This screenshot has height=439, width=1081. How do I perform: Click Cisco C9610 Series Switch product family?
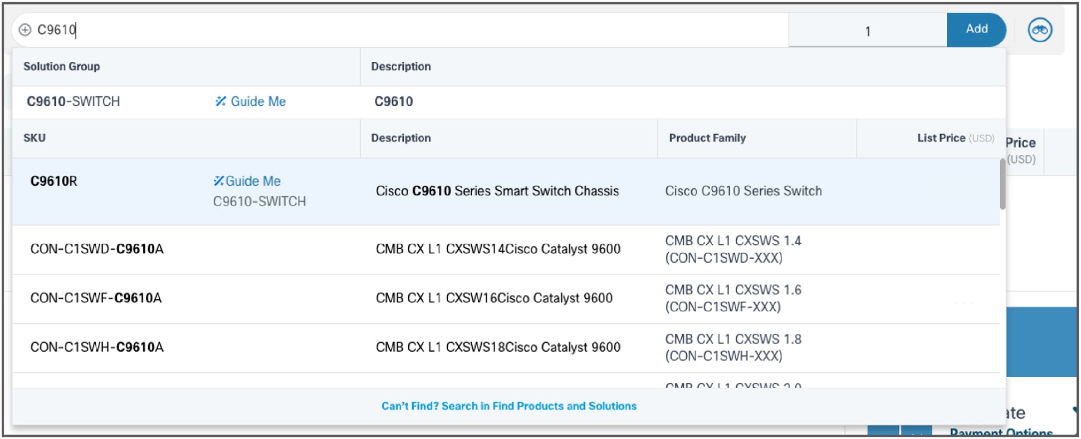(x=744, y=191)
